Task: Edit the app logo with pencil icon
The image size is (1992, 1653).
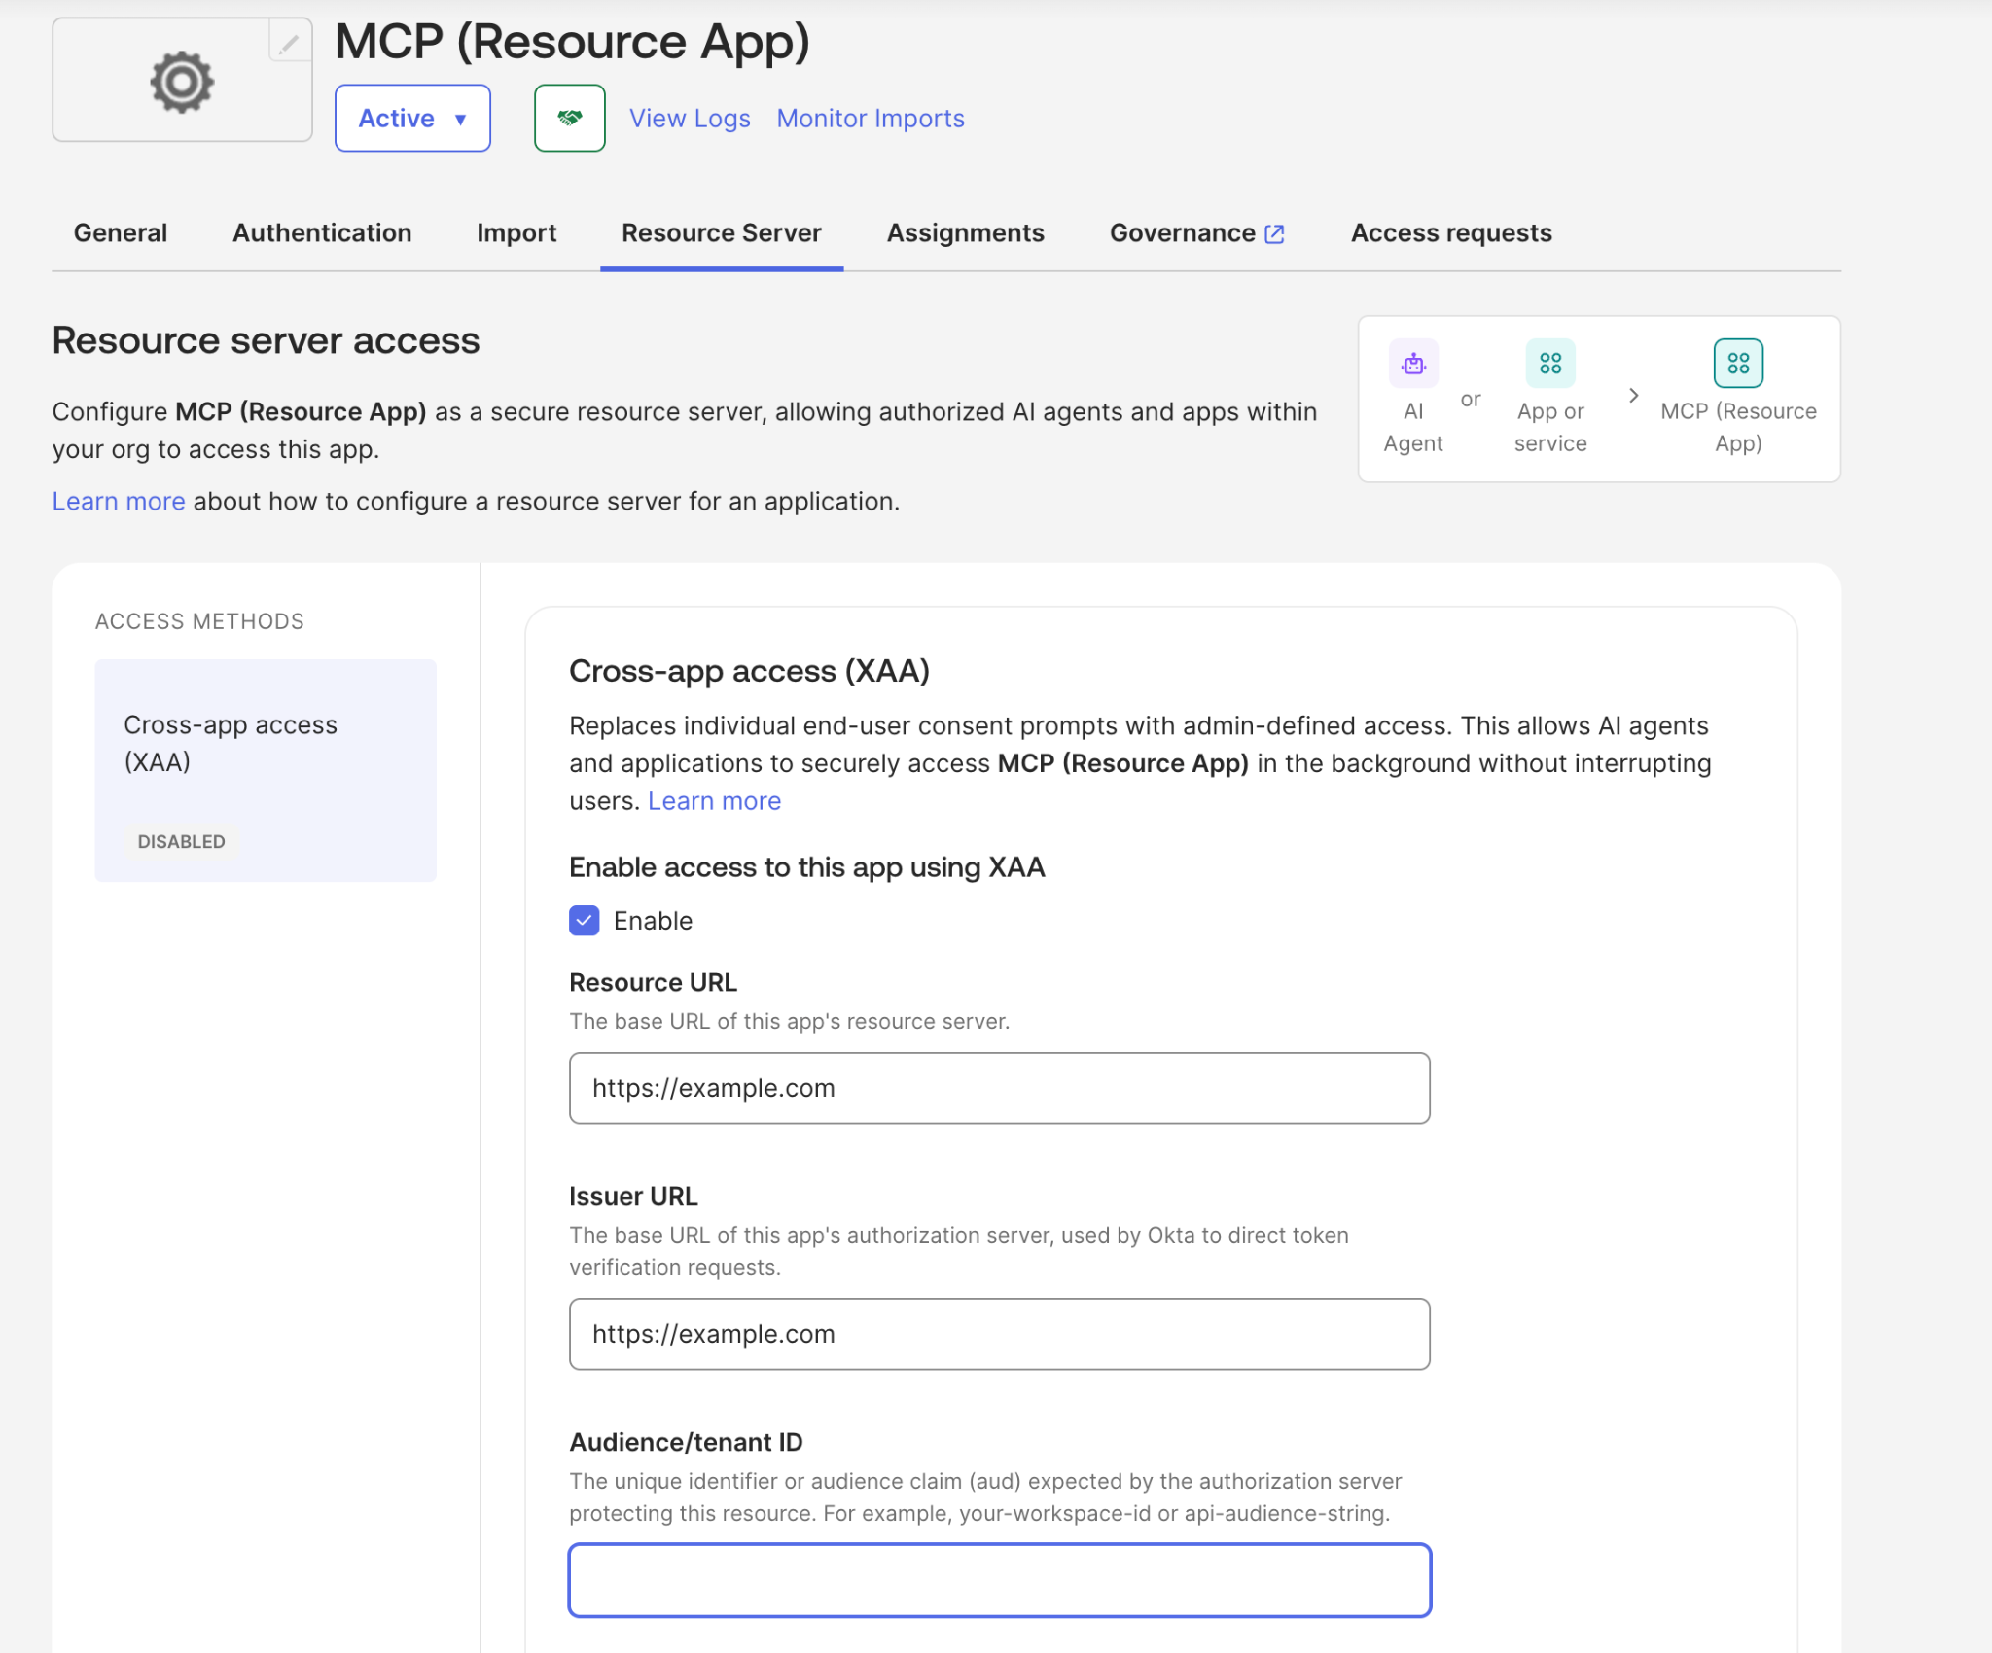Action: tap(289, 43)
